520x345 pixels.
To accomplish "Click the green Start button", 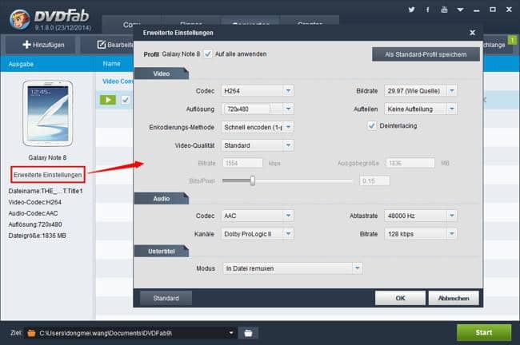I will pyautogui.click(x=484, y=332).
